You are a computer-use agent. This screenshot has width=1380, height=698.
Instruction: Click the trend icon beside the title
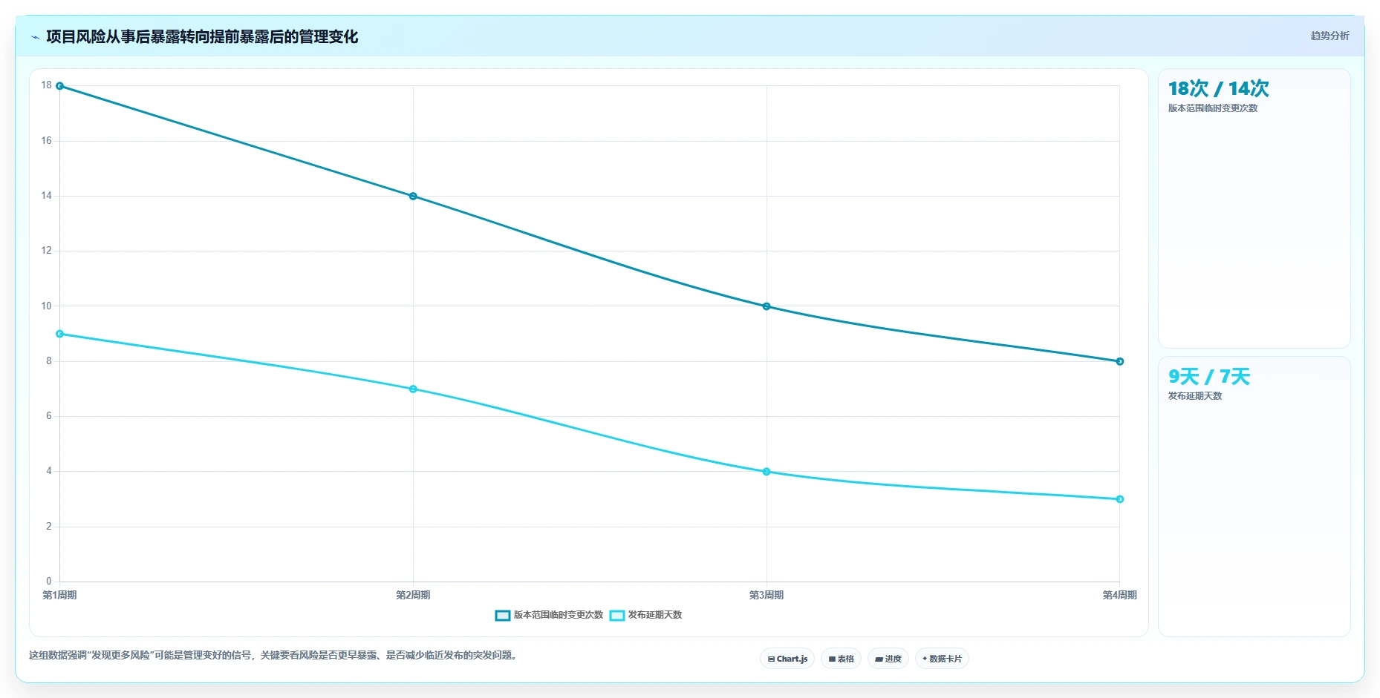coord(35,37)
